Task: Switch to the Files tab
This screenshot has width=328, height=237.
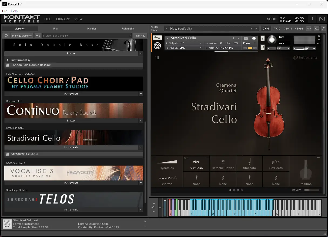Action: click(x=56, y=28)
